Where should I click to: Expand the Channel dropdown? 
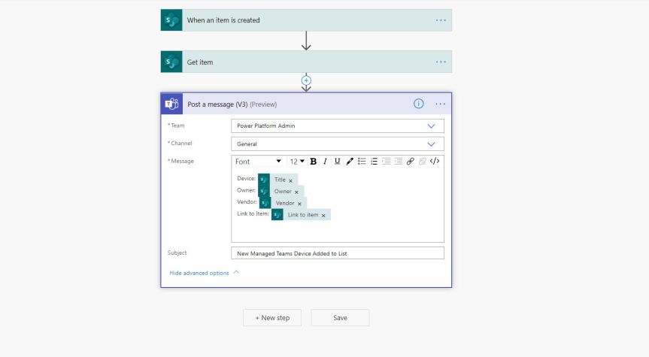coord(431,144)
